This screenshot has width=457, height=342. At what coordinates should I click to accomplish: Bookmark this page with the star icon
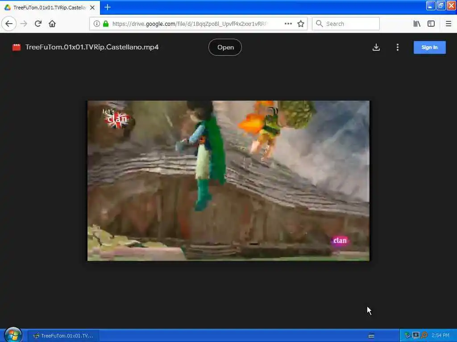[300, 24]
